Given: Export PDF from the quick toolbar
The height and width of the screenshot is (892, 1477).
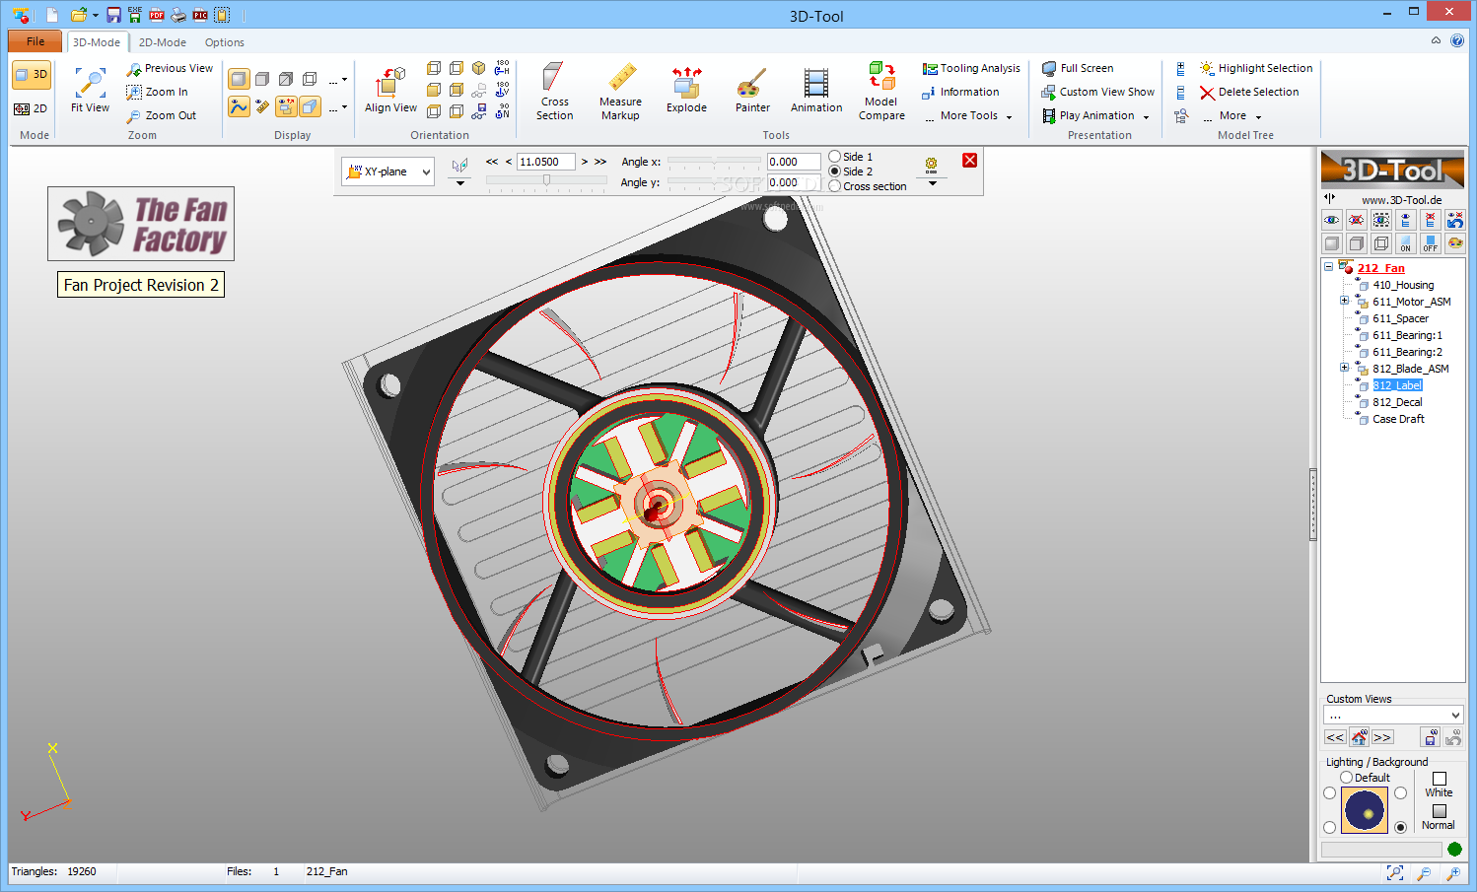Looking at the screenshot, I should pyautogui.click(x=157, y=15).
